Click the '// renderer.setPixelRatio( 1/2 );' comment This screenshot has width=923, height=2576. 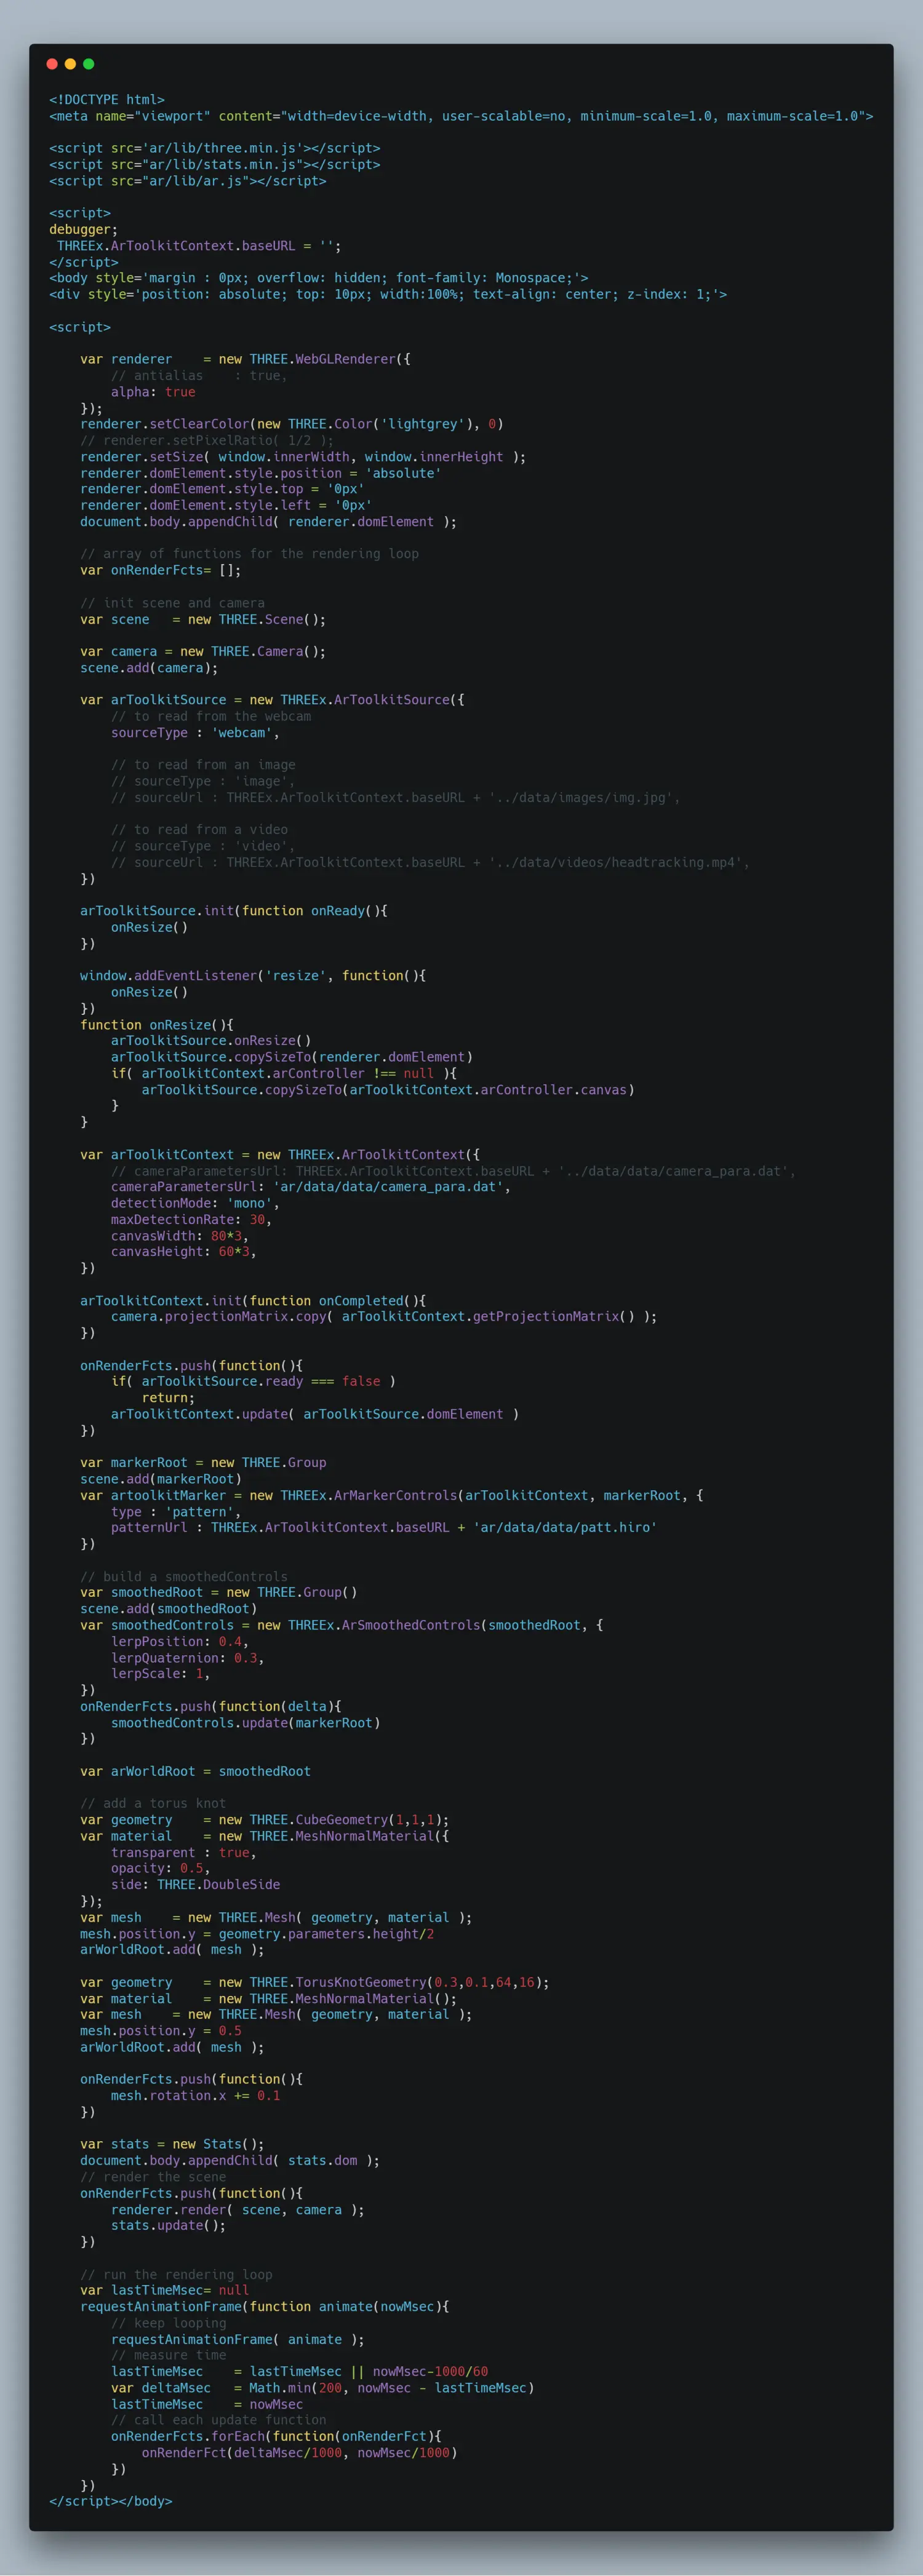point(207,440)
